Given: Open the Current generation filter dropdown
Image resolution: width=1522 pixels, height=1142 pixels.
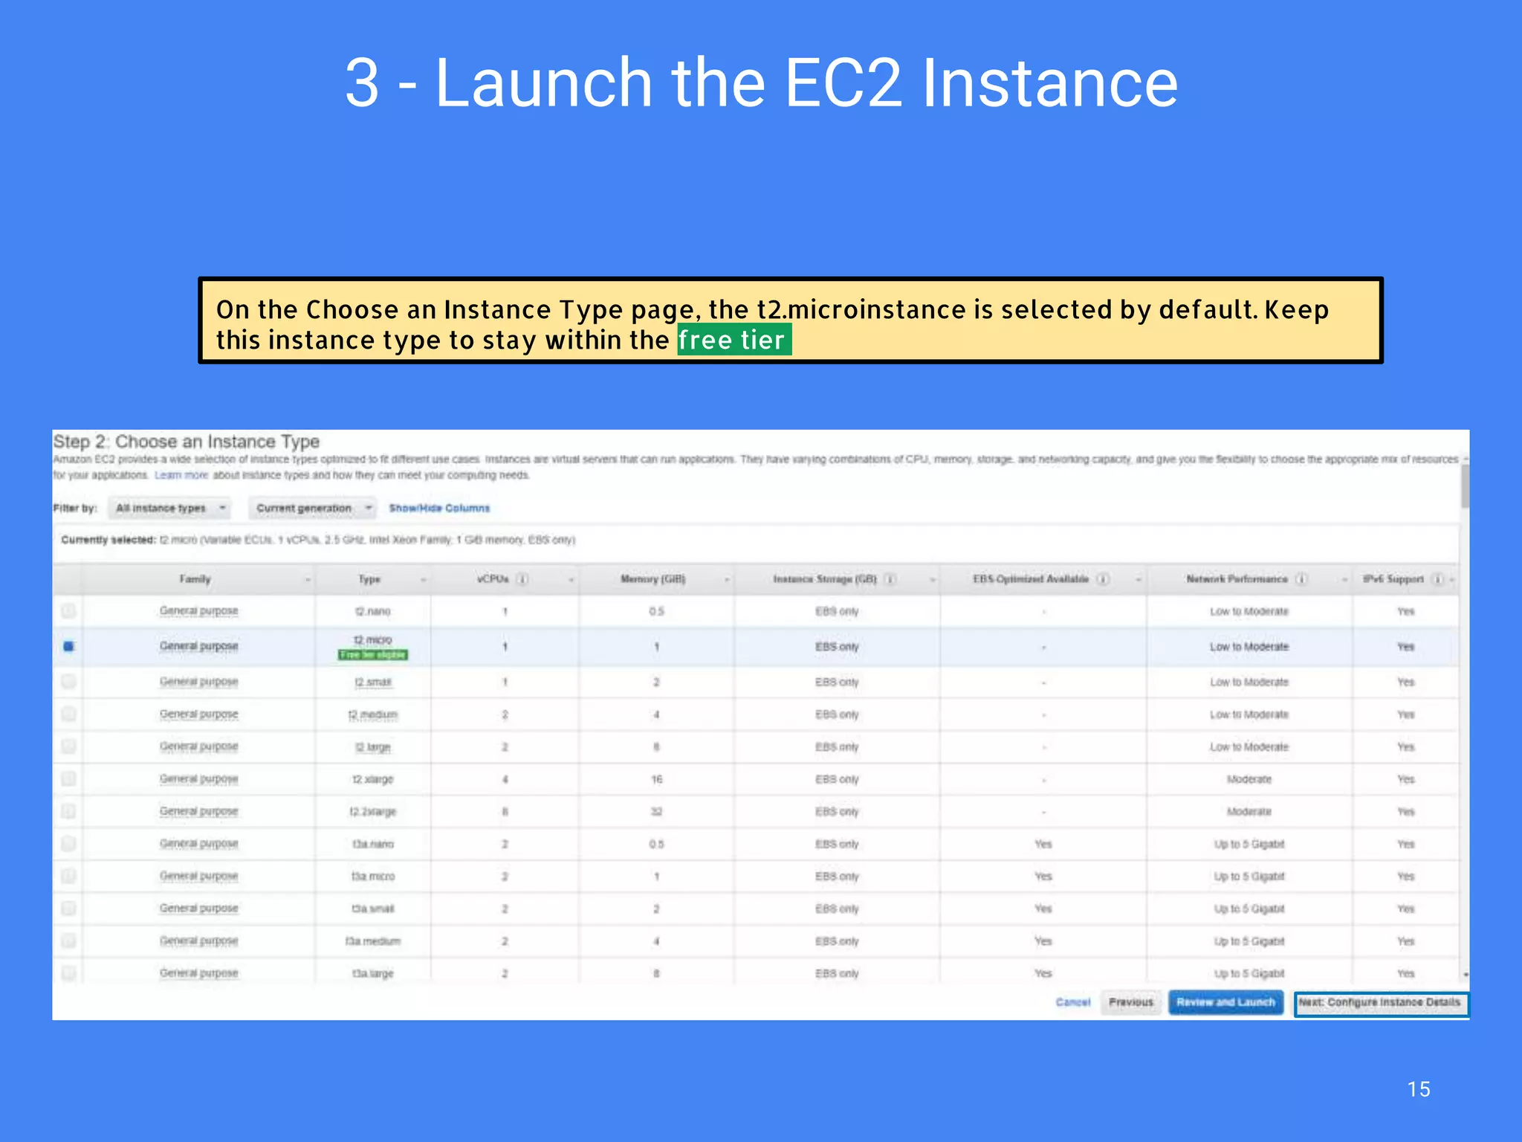Looking at the screenshot, I should (313, 508).
